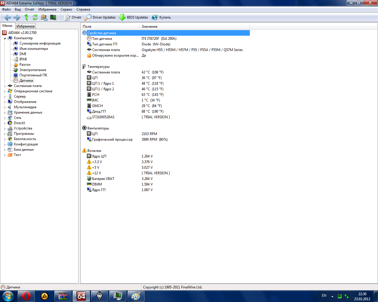Switch to the Избранное tab in sidebar
378x302 pixels.
(x=25, y=26)
